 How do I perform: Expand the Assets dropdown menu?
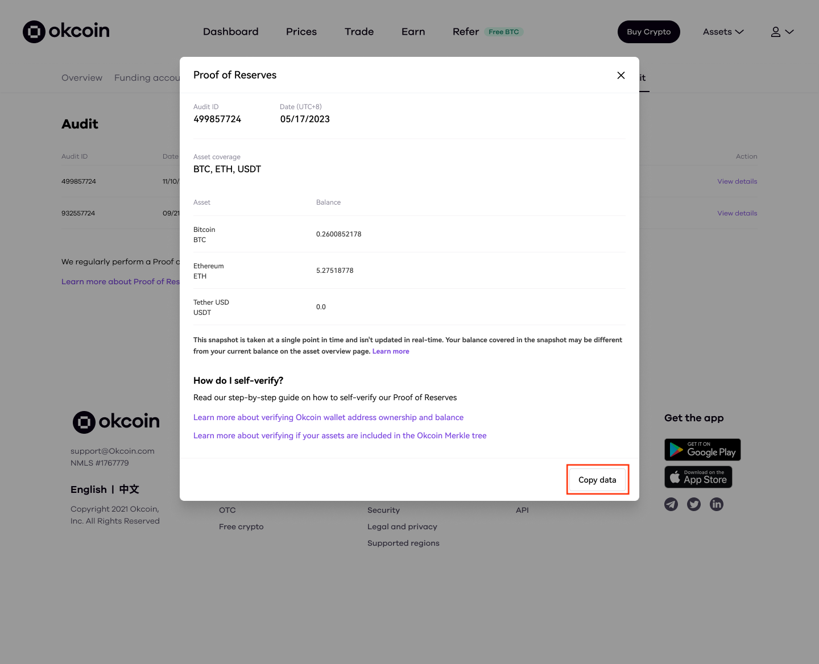coord(723,32)
